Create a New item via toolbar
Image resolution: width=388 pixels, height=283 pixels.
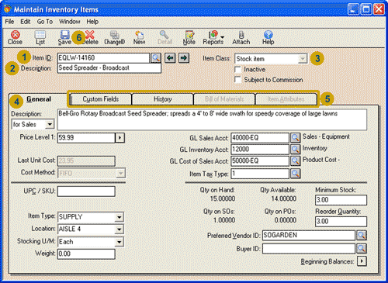pos(139,38)
